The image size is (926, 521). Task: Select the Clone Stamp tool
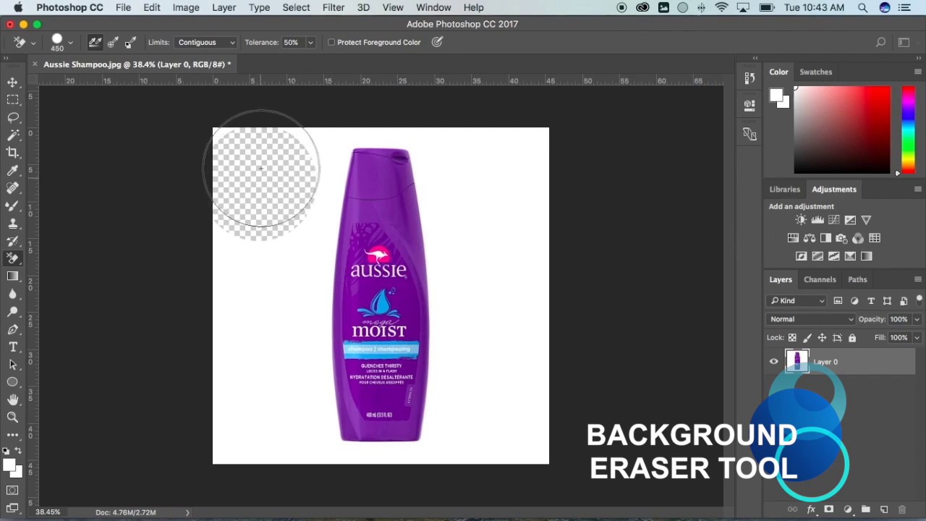13,223
